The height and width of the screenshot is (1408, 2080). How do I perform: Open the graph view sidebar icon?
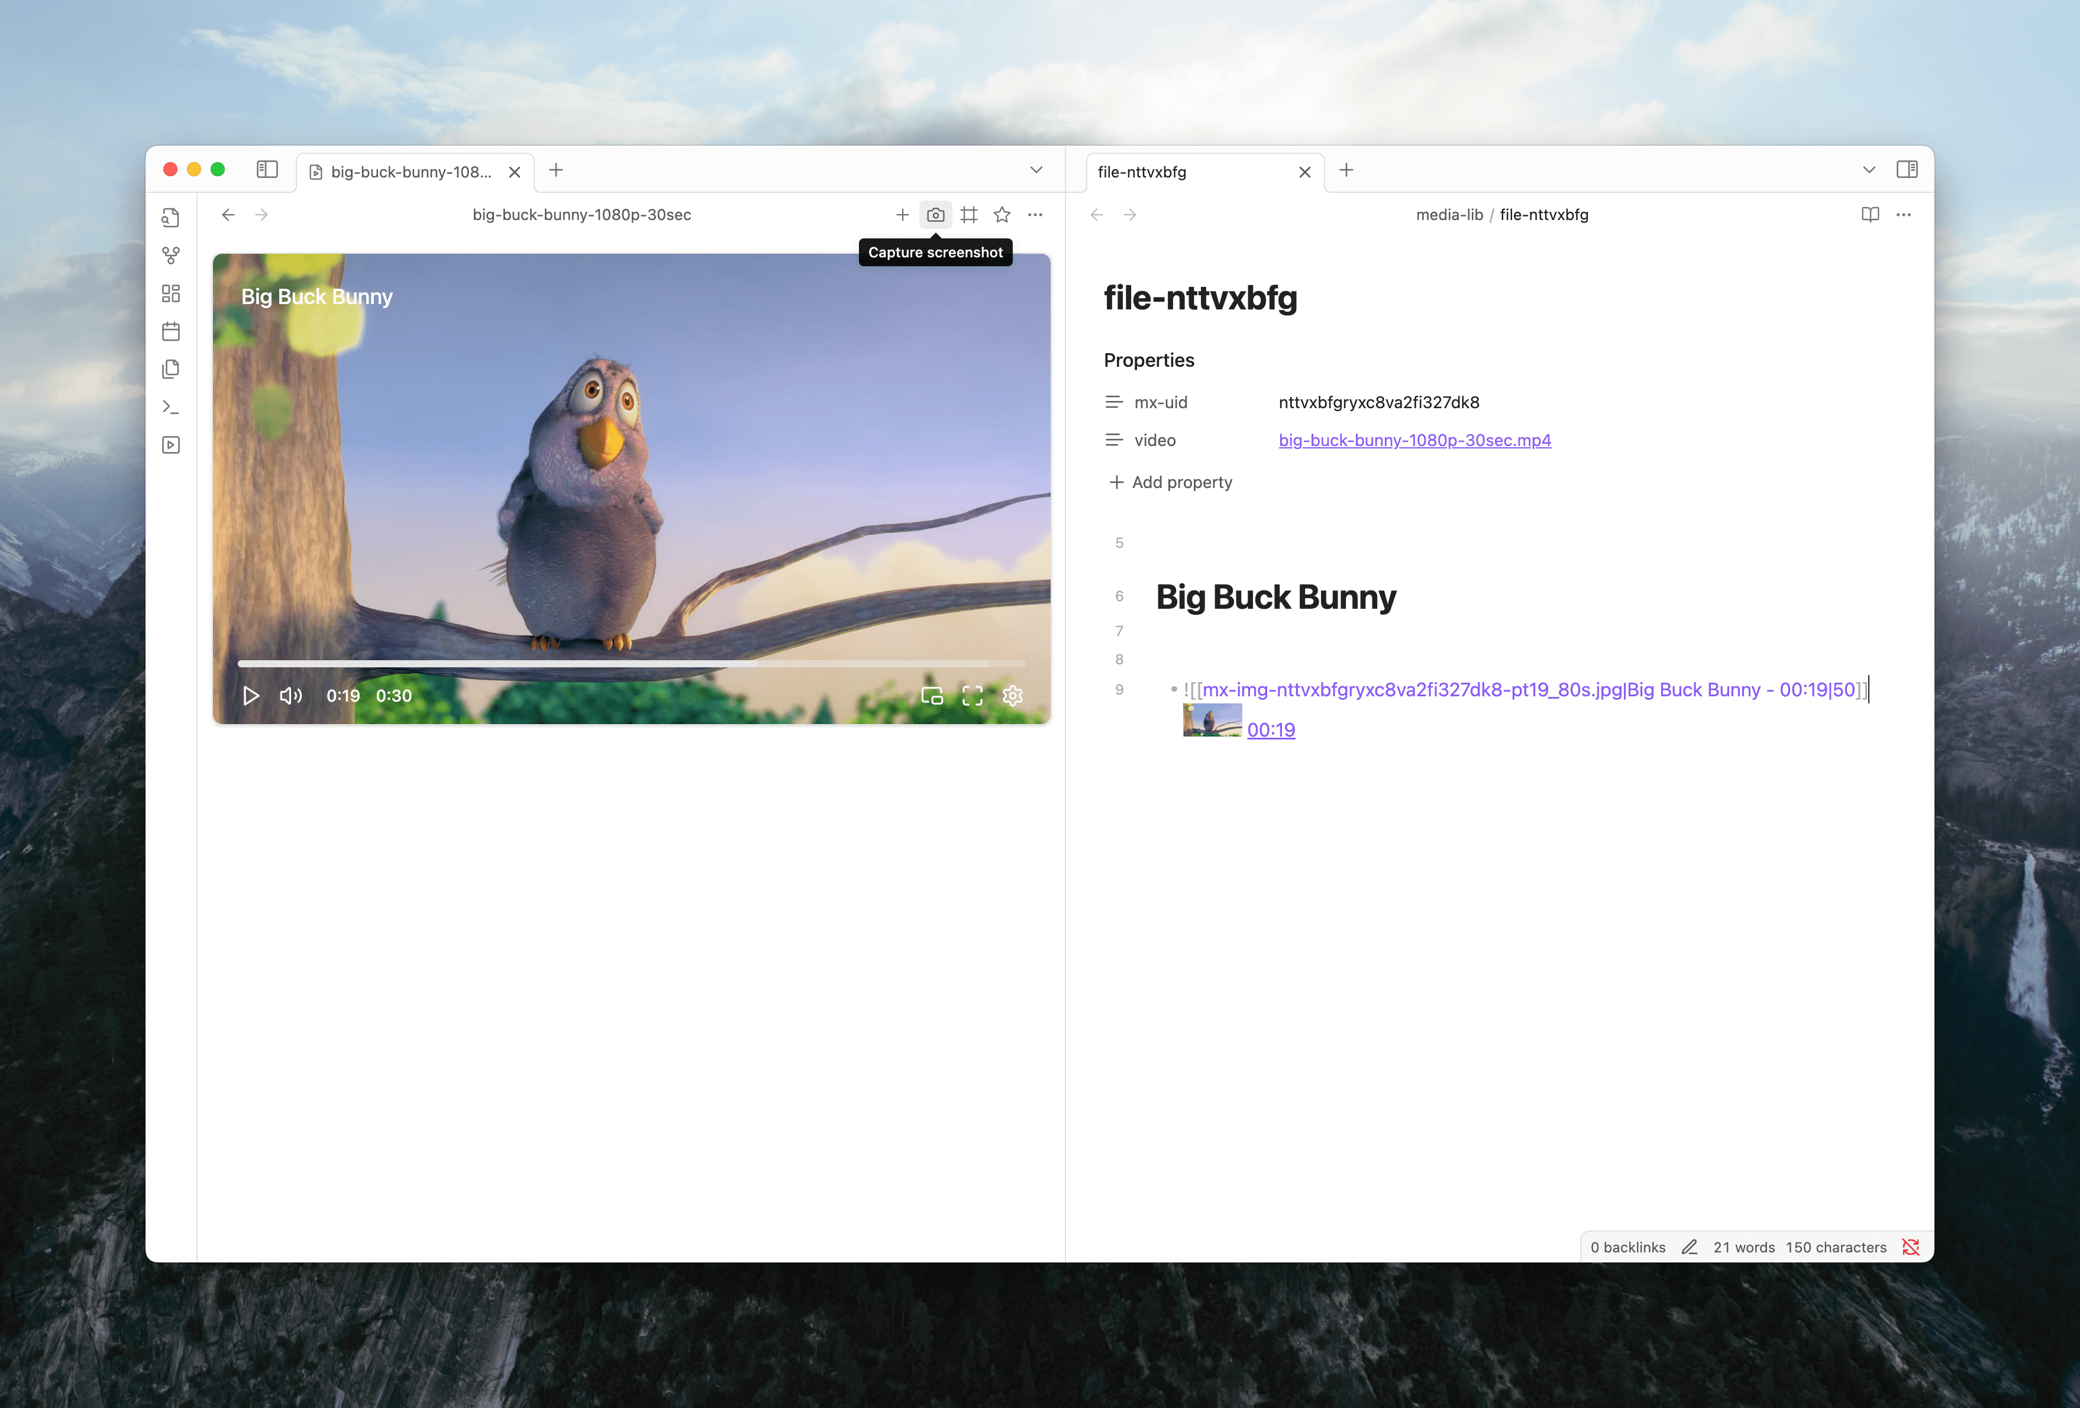click(x=171, y=256)
